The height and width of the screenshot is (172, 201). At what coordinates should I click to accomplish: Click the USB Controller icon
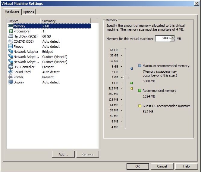pyautogui.click(x=11, y=67)
